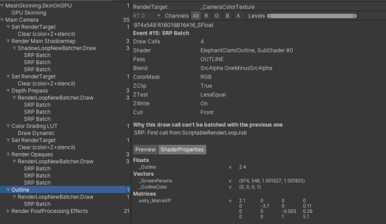Collapse the Outline foldout arrow
The height and width of the screenshot is (224, 386).
[8, 190]
